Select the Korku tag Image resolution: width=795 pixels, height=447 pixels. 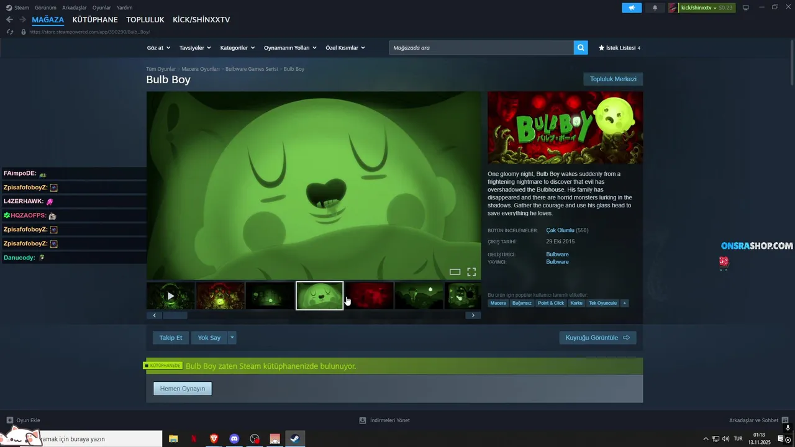coord(576,303)
